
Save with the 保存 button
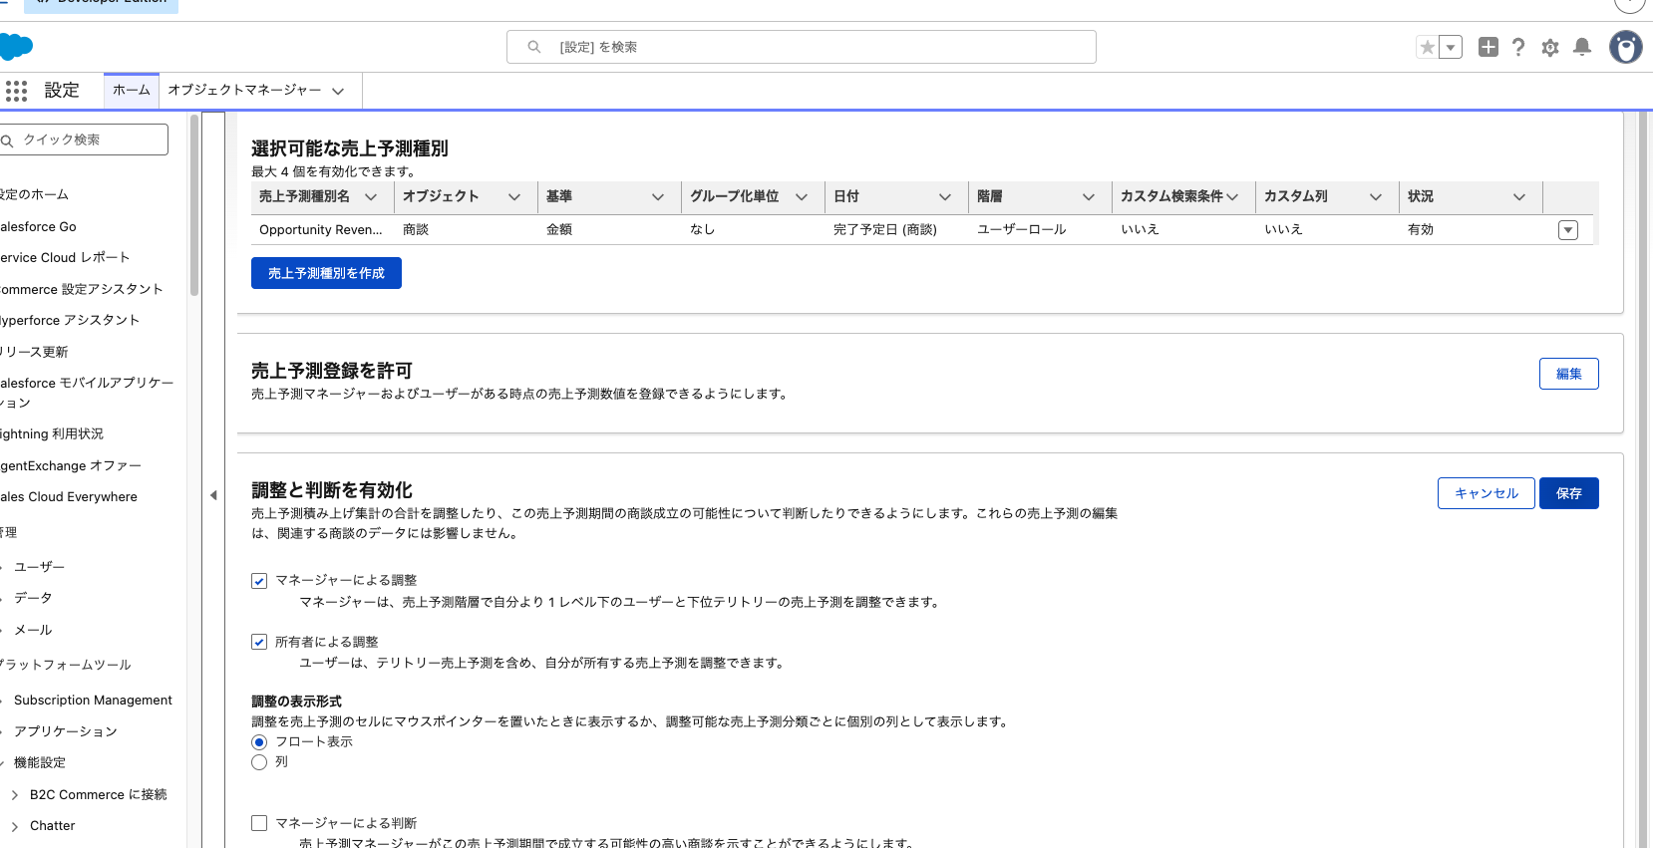[1569, 493]
